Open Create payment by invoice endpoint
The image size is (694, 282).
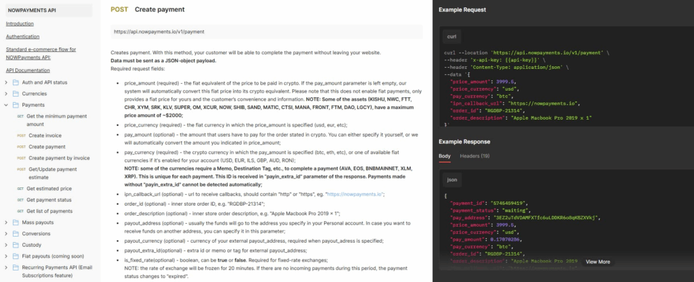point(59,158)
